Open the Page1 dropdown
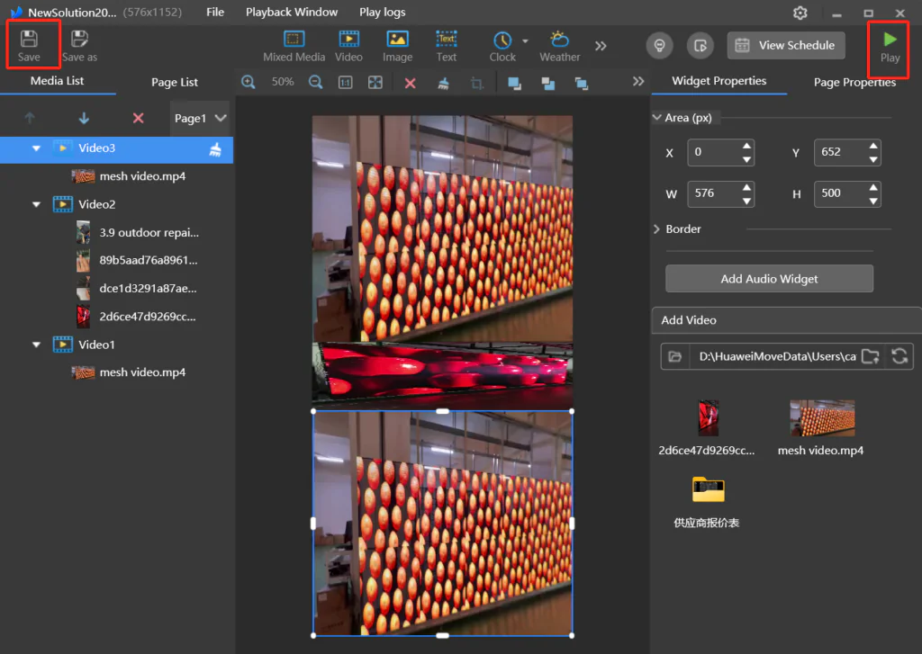Viewport: 922px width, 654px height. coord(200,118)
